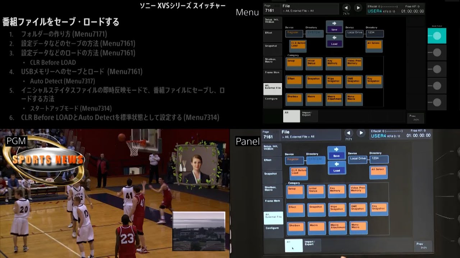Click the Load arrow in bottom Panel view
Viewport: 460px width, 258px height.
pyautogui.click(x=336, y=168)
